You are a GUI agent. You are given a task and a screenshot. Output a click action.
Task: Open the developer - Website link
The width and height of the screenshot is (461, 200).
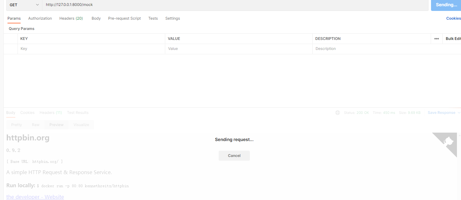(35, 197)
